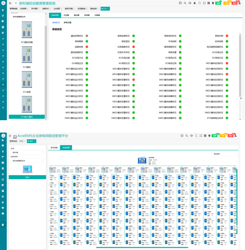Viewport: 245px width, 250px height.
Task: Select 电池监测 tab in BMS panel
Action: pyautogui.click(x=66, y=148)
